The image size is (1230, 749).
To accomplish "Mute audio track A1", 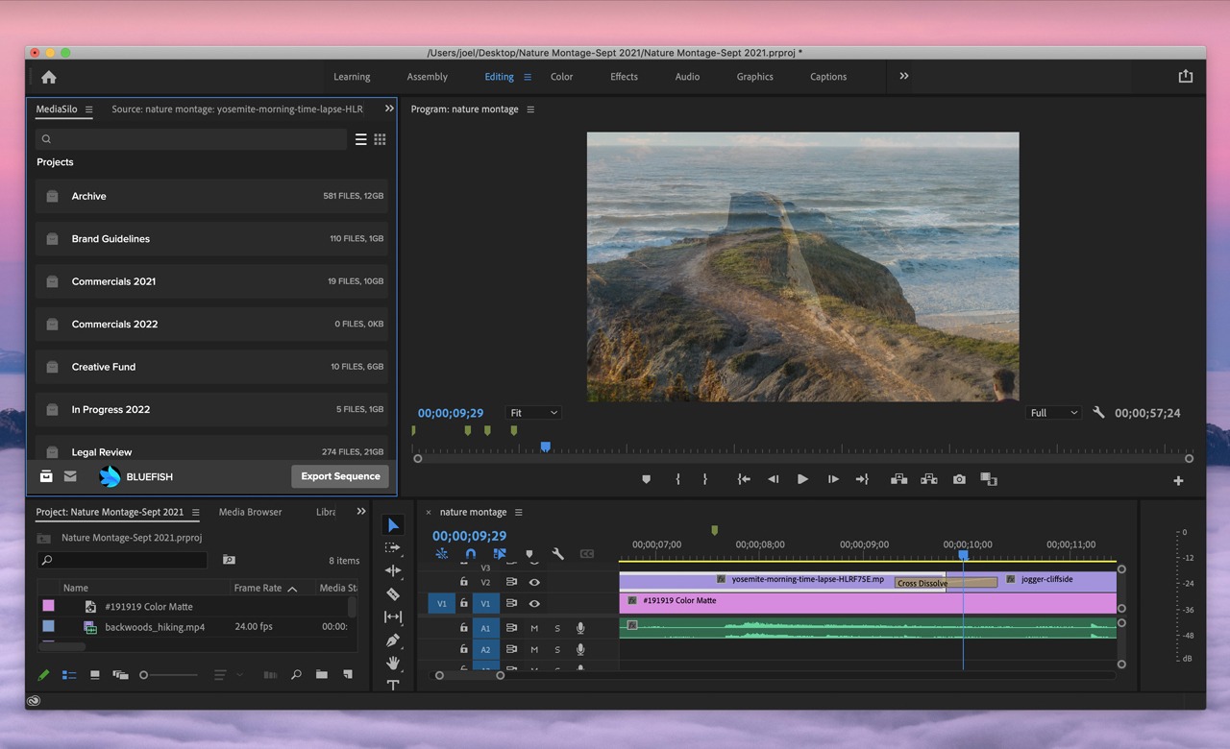I will pos(534,628).
